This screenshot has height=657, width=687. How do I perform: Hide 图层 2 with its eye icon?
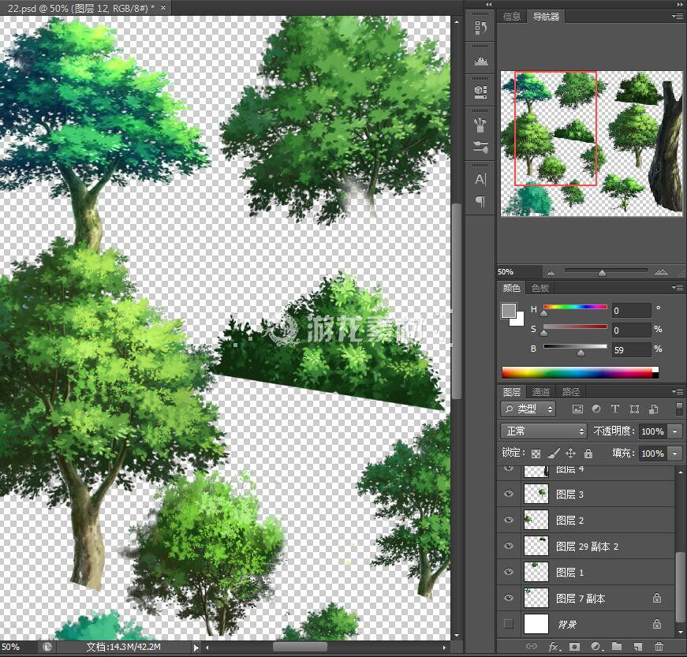[x=508, y=520]
